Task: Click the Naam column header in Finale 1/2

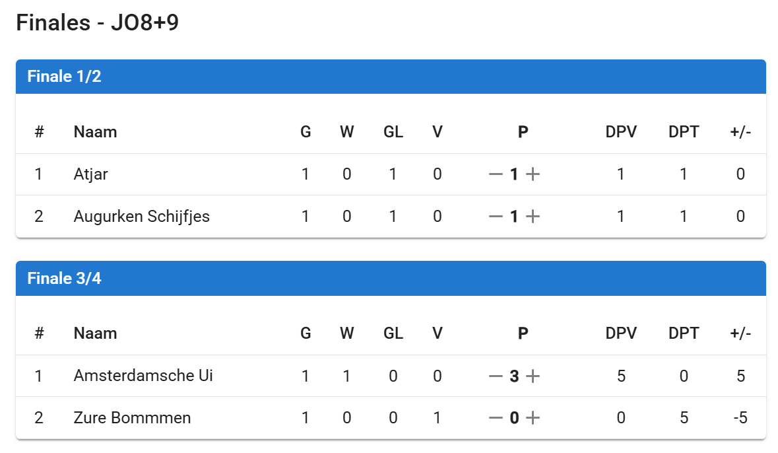Action: tap(95, 132)
